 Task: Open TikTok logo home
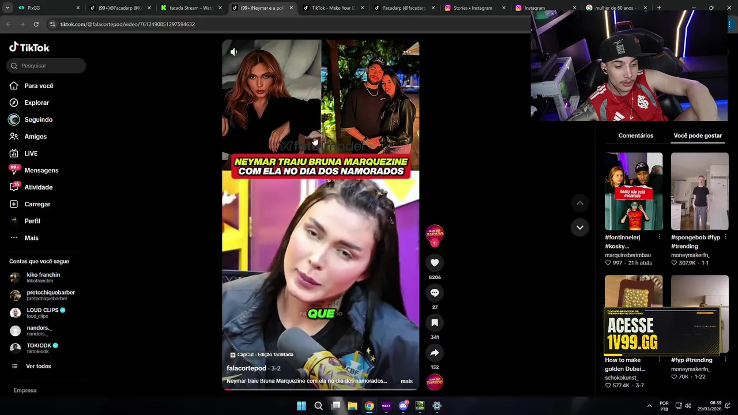pyautogui.click(x=29, y=47)
